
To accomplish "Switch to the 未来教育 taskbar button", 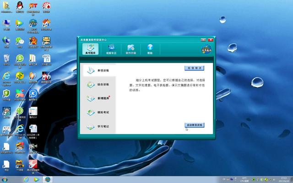I will [48, 180].
